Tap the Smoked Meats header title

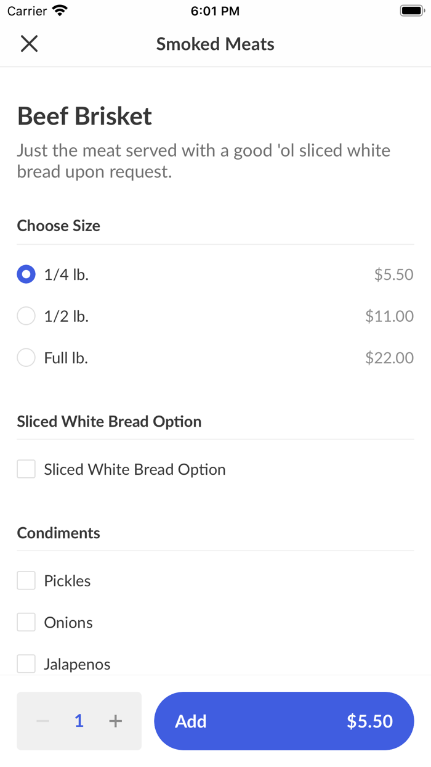[x=216, y=44]
